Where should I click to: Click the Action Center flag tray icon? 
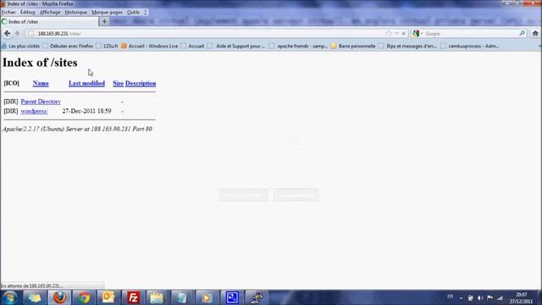click(489, 297)
